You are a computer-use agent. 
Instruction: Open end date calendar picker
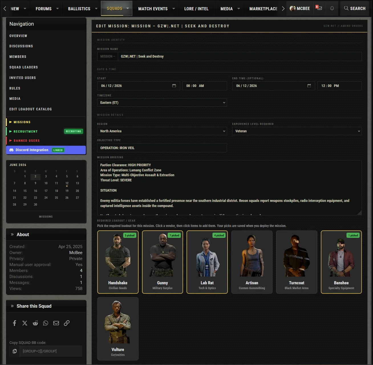tap(309, 86)
